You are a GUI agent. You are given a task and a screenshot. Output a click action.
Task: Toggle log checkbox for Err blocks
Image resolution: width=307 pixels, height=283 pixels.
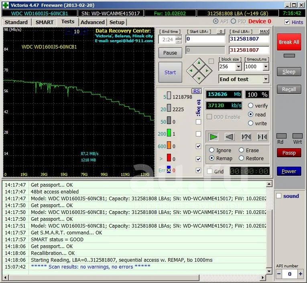click(x=198, y=170)
